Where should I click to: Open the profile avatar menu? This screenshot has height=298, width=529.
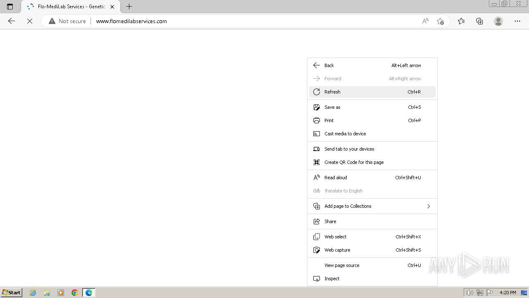point(498,21)
